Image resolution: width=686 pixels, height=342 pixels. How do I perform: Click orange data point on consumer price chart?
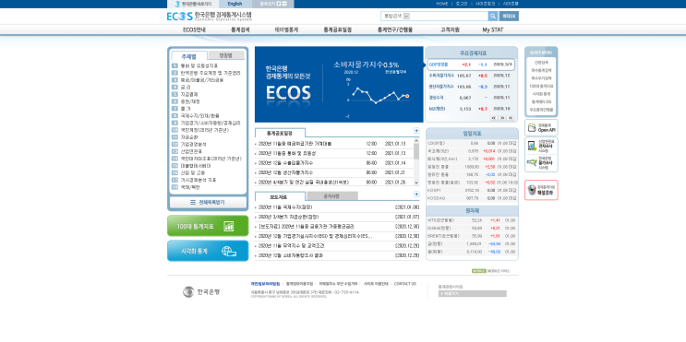[407, 96]
